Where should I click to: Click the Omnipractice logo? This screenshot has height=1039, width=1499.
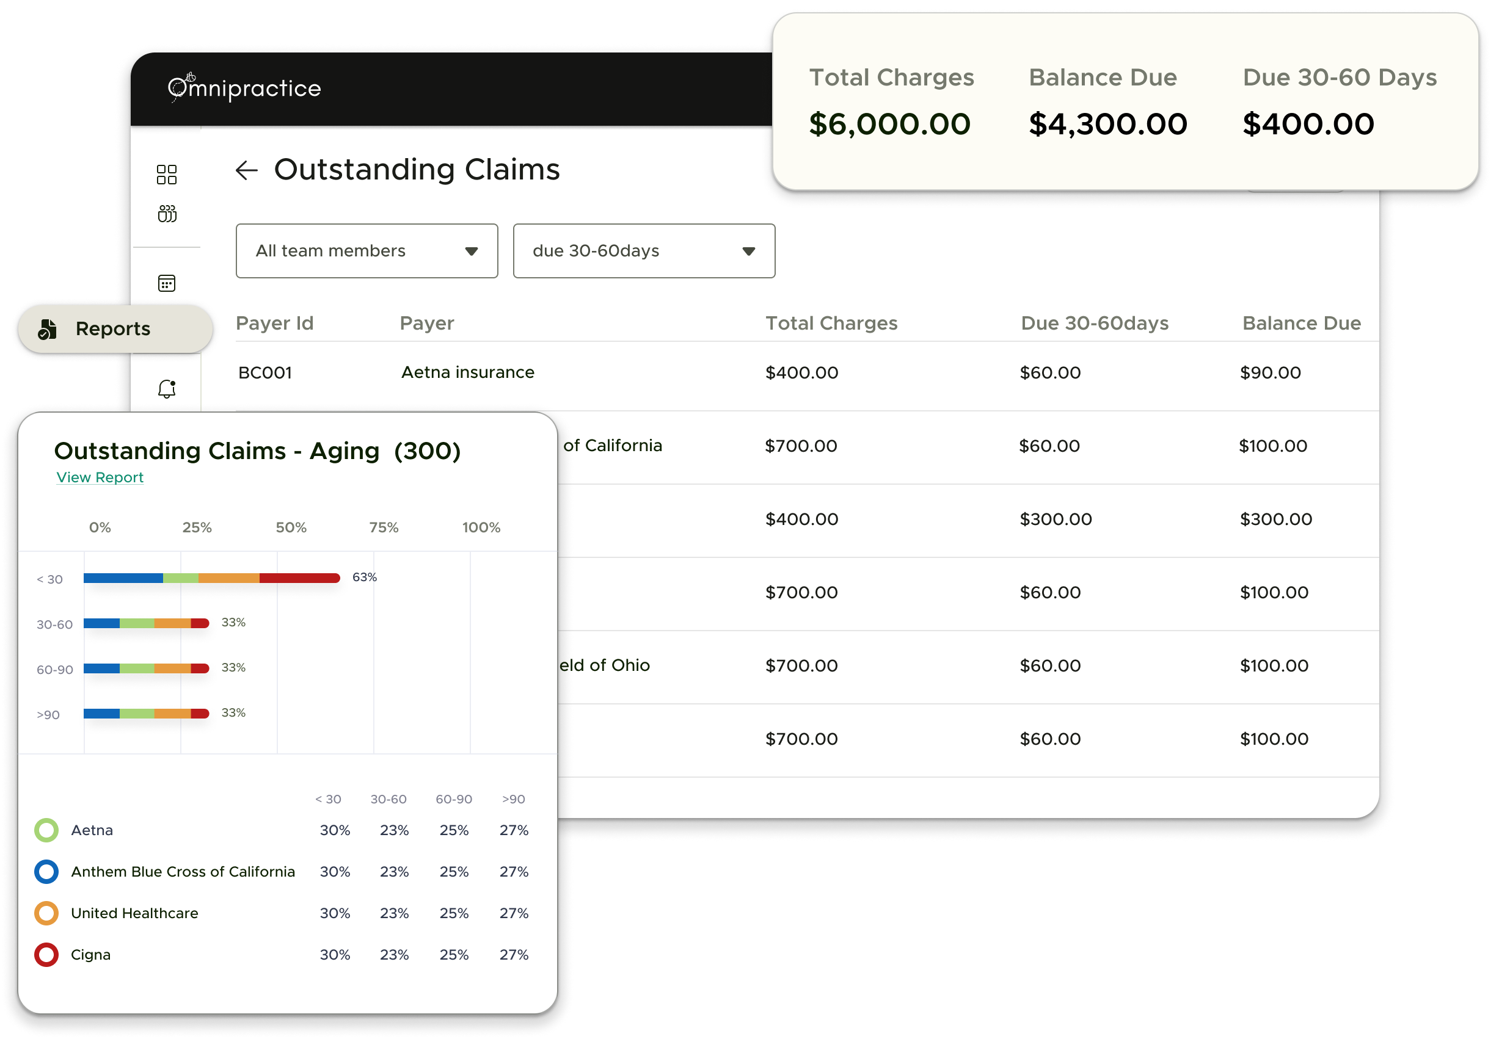(244, 88)
